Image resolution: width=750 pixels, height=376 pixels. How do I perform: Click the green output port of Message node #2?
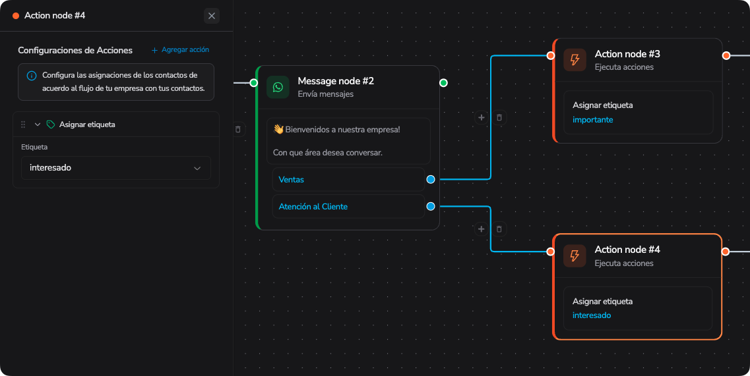443,83
